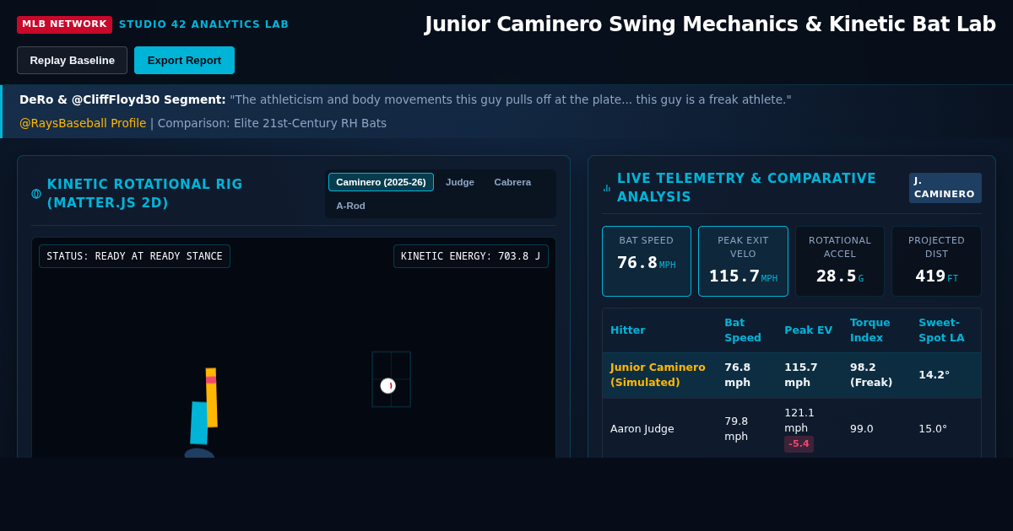This screenshot has height=531, width=1013.
Task: Click the kinetic rig circle icon
Action: tap(36, 194)
